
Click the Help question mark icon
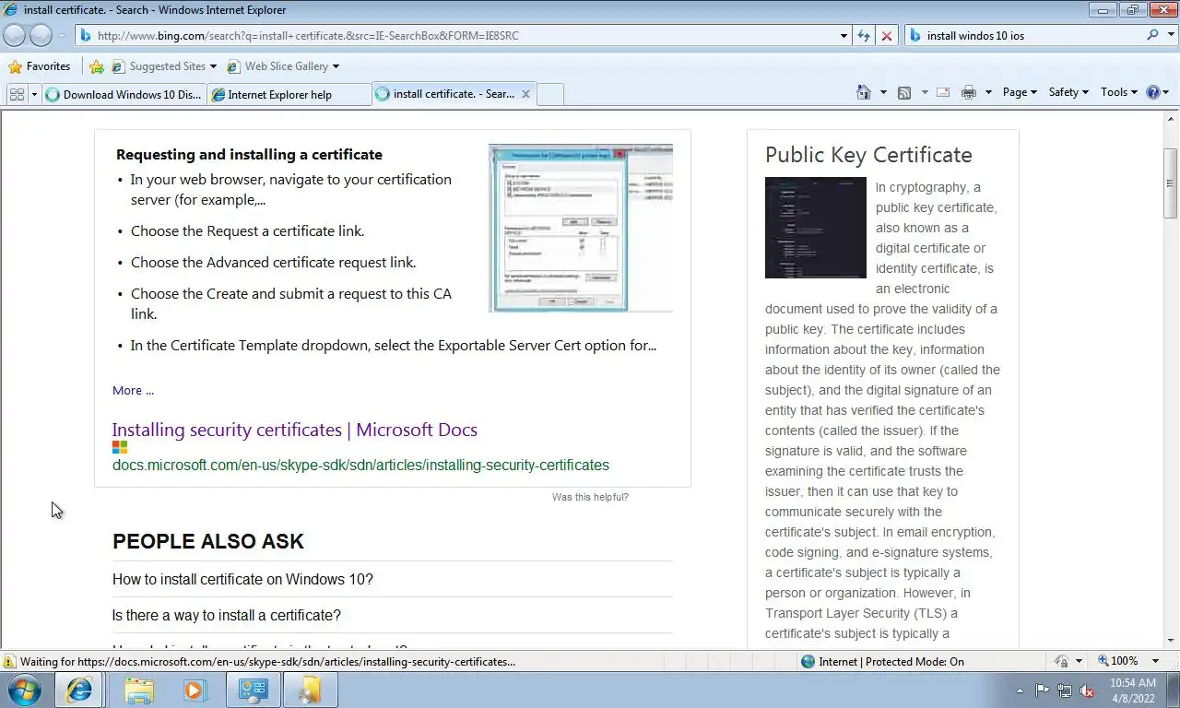pos(1152,92)
